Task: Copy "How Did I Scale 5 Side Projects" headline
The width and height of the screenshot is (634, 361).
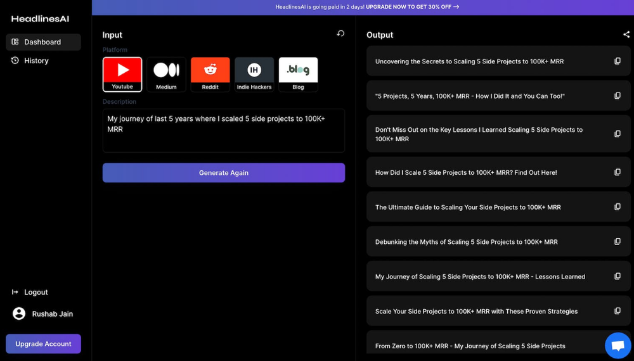Action: tap(618, 172)
